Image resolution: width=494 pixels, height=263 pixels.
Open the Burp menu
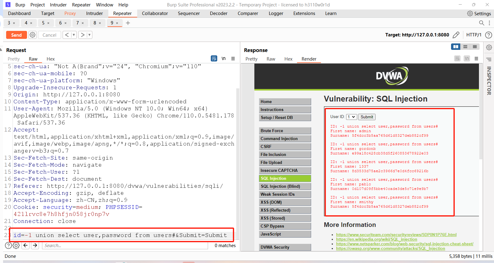(x=20, y=5)
